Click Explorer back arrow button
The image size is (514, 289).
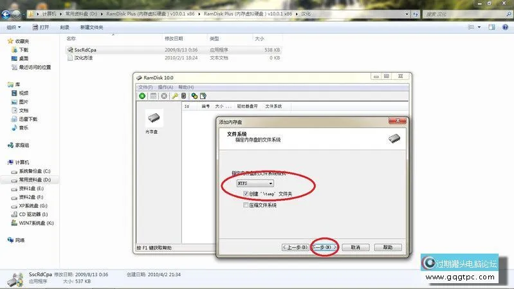pos(6,14)
